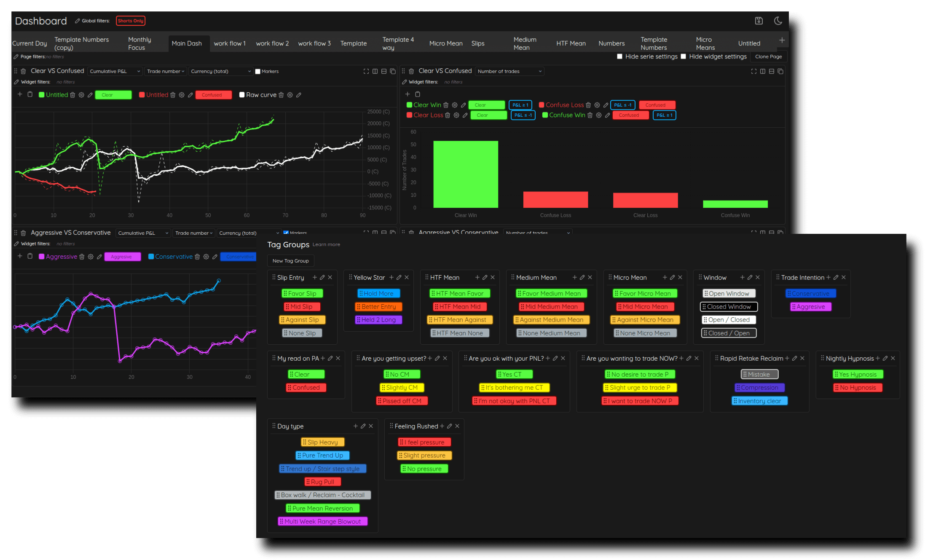
Task: Open the Cumulative P&L dropdown
Action: click(x=115, y=71)
